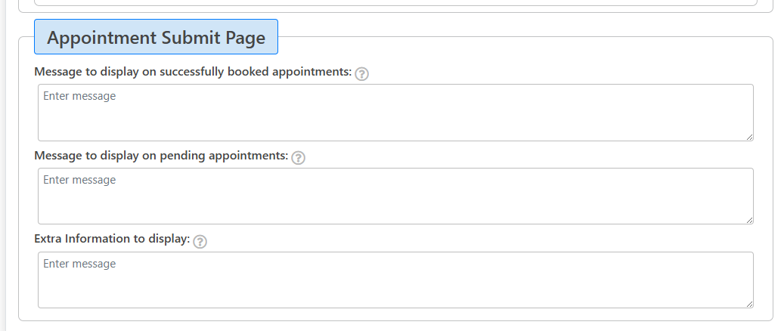784x331 pixels.
Task: Focus the Extra Information message textarea
Action: tap(395, 280)
